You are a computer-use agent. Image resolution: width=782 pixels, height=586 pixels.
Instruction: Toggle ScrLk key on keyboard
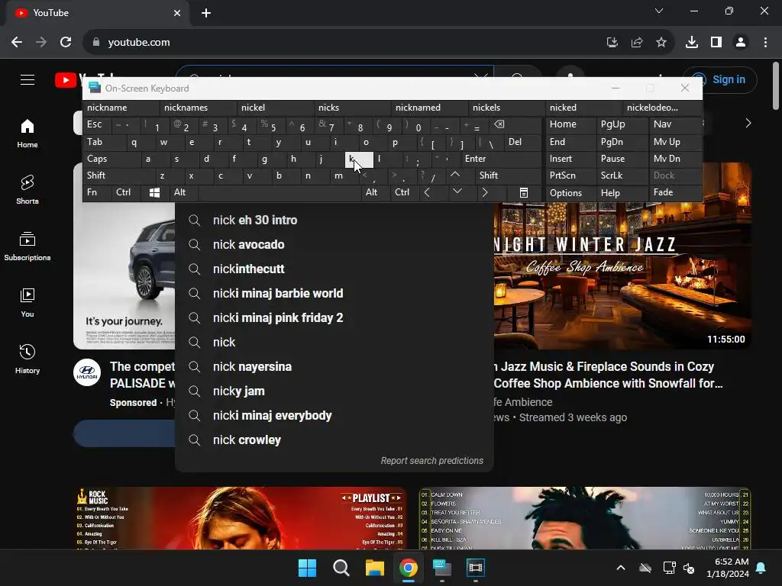coord(622,175)
